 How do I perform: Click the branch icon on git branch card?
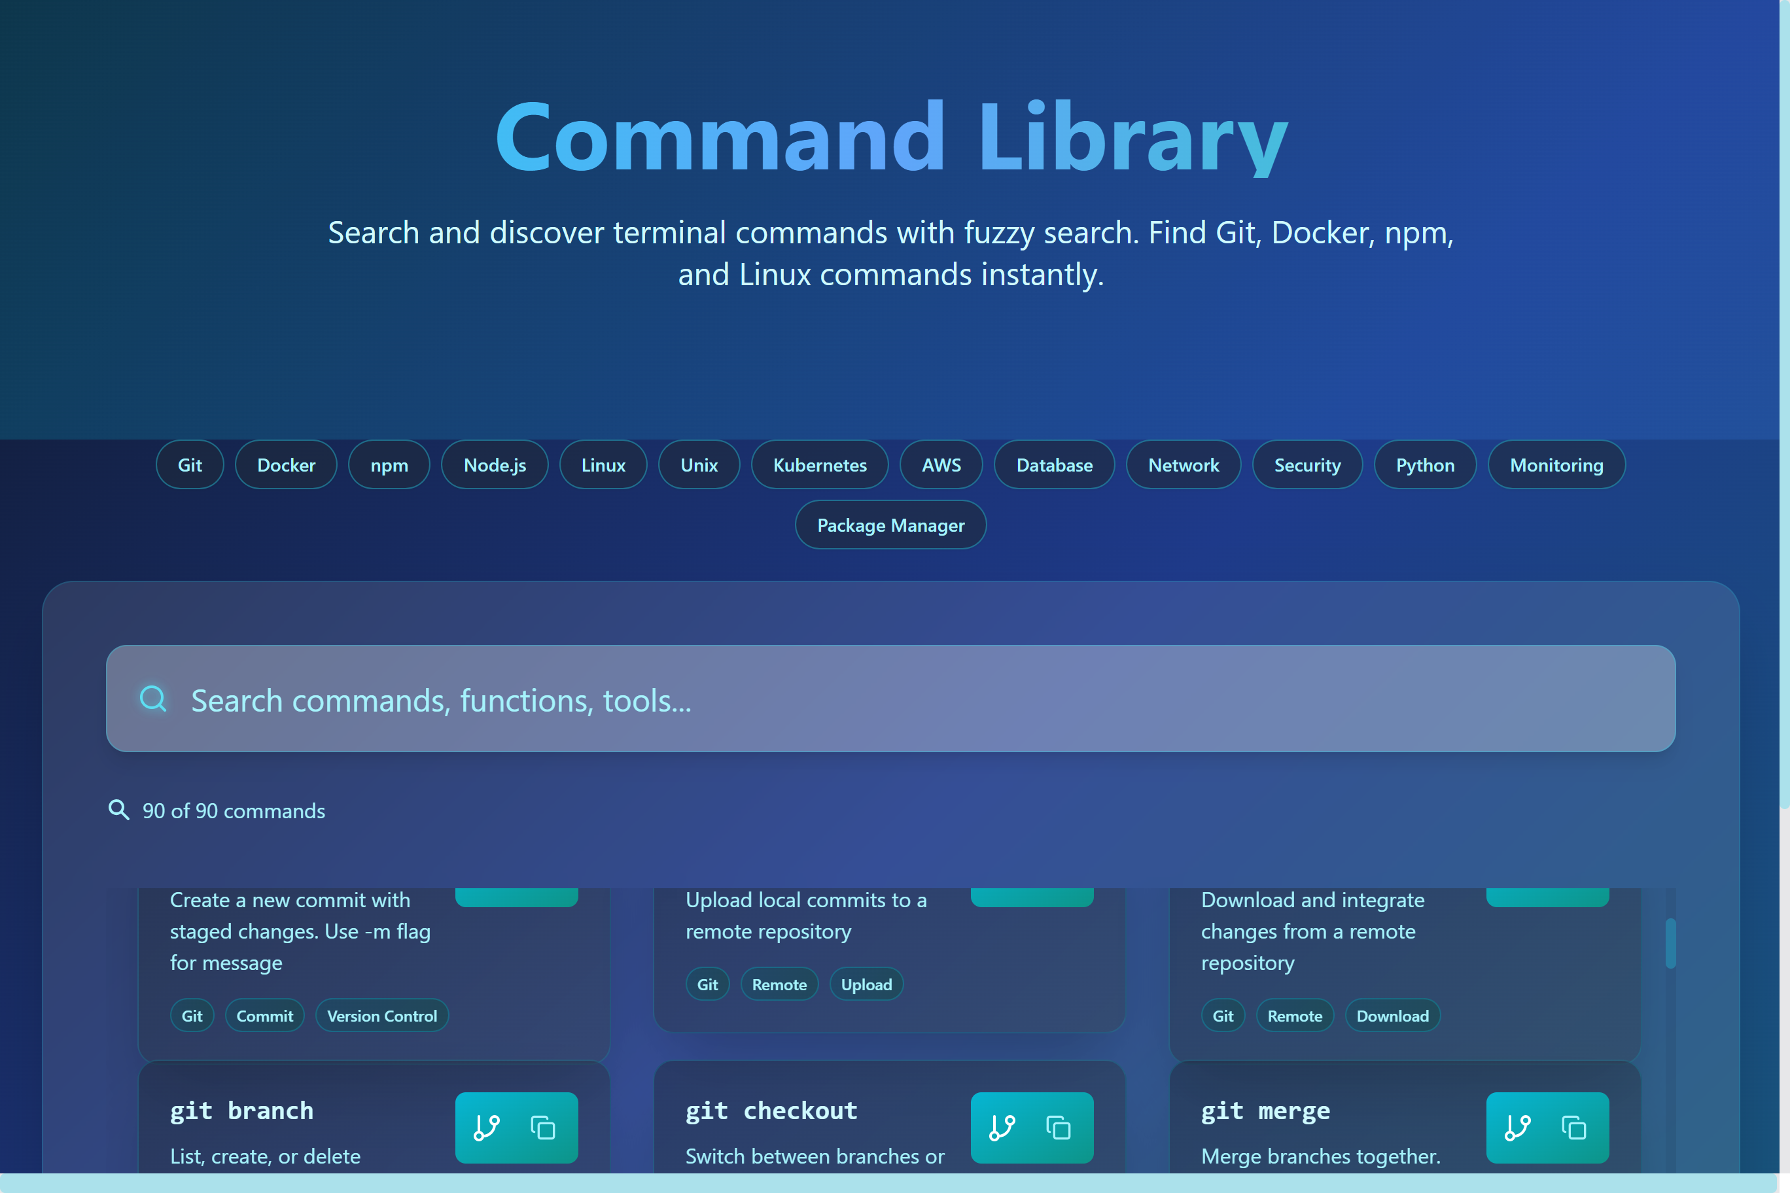[487, 1128]
